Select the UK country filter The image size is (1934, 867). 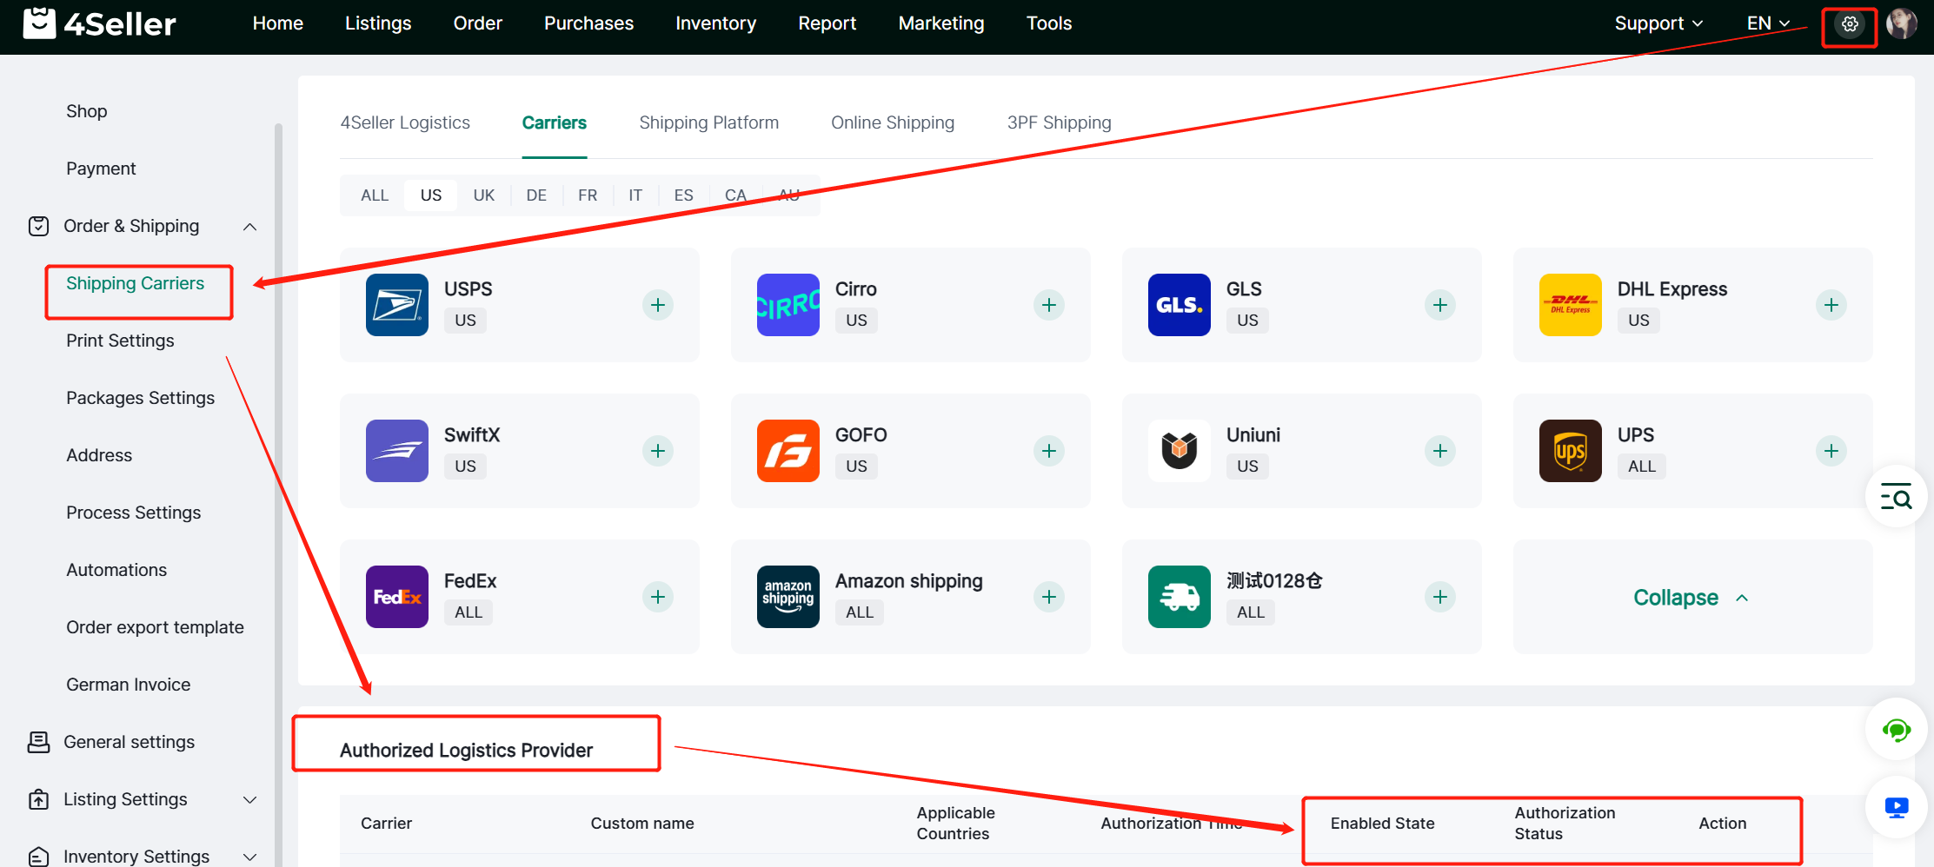click(483, 195)
